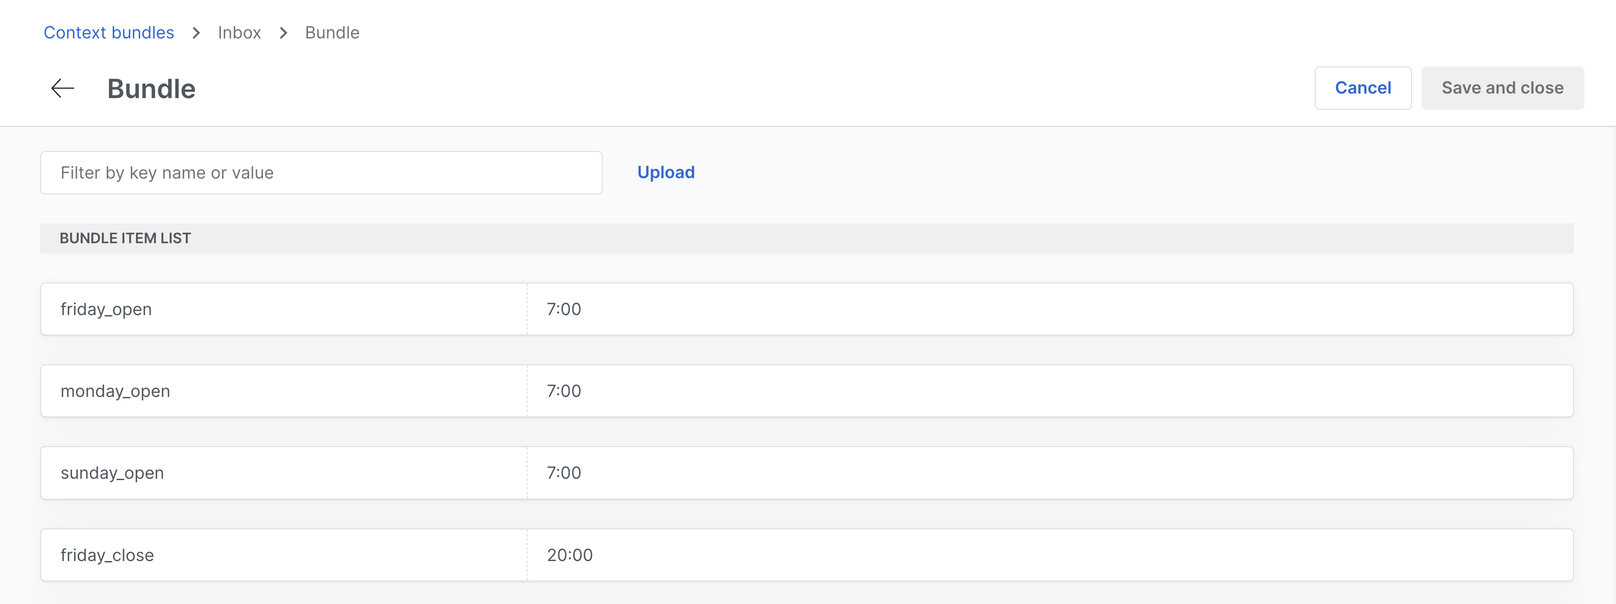Select the friday_close key field
Viewport: 1616px width, 604px height.
click(284, 555)
